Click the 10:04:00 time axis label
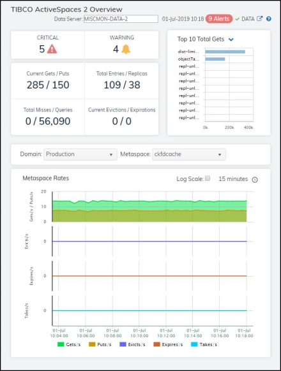281x371 pixels. [x=59, y=336]
